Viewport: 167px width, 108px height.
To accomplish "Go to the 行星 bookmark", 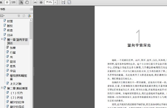I will click(13, 52).
